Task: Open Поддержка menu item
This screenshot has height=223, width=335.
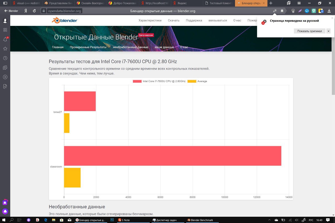Action: (x=194, y=20)
